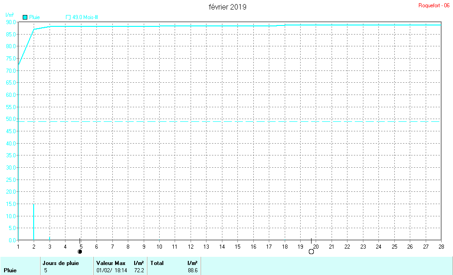Click day 2 on the x-axis

click(x=34, y=247)
